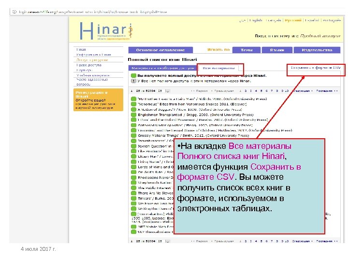Open A Nation of Beggars book title
The height and width of the screenshot is (261, 348).
tap(190, 109)
